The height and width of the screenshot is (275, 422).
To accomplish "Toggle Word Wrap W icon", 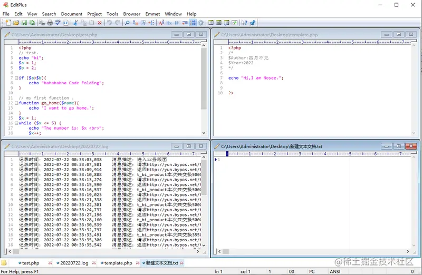I will pyautogui.click(x=177, y=23).
